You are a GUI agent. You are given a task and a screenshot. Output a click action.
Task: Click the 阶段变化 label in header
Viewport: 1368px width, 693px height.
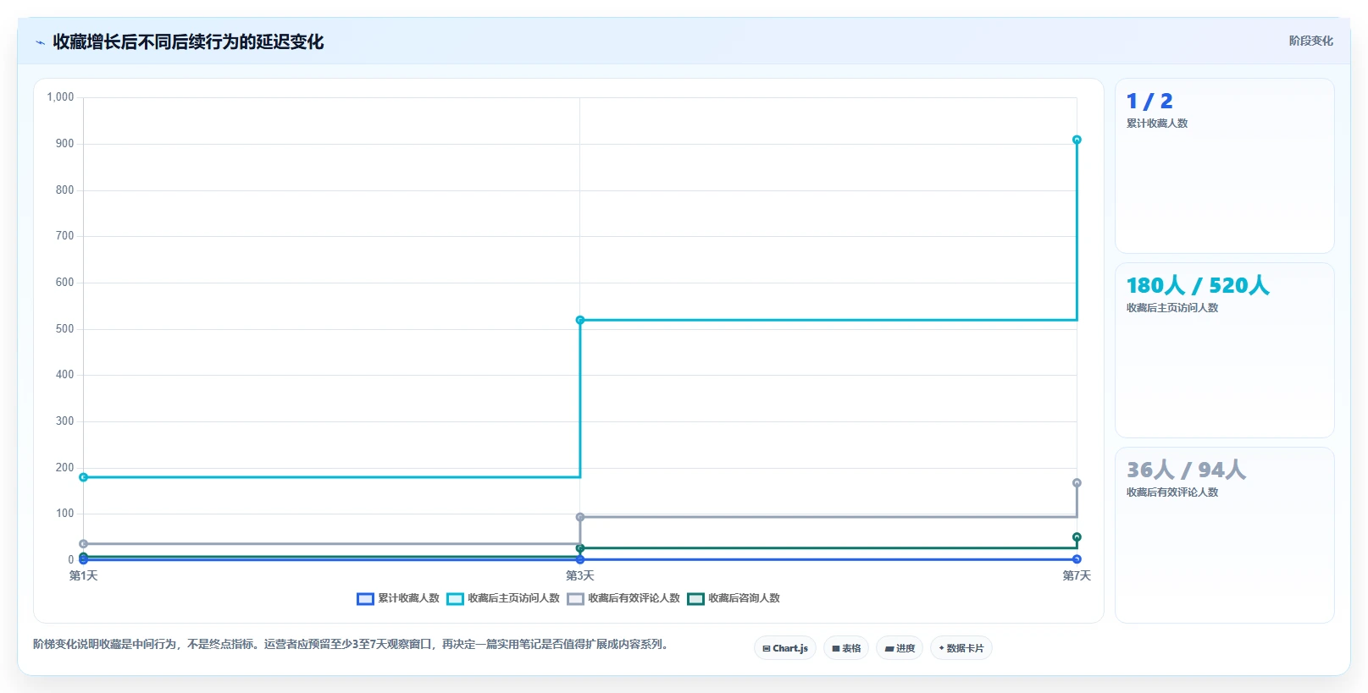pyautogui.click(x=1311, y=41)
